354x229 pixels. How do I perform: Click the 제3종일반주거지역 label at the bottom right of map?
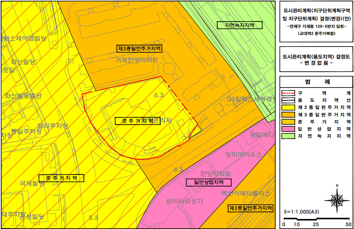coord(251,208)
